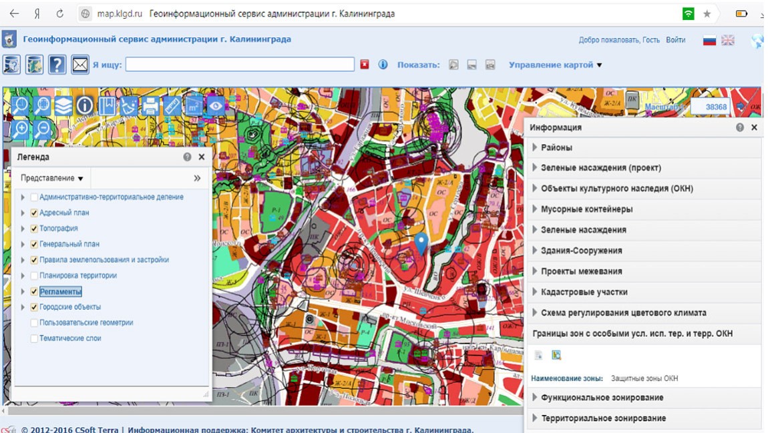Click the Войти login link
Viewport: 768px width, 433px height.
[x=675, y=40]
